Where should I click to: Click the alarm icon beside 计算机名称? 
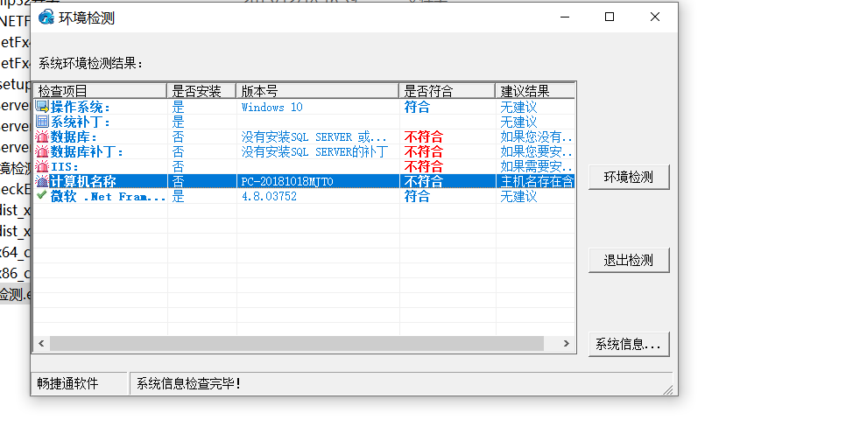coord(42,181)
